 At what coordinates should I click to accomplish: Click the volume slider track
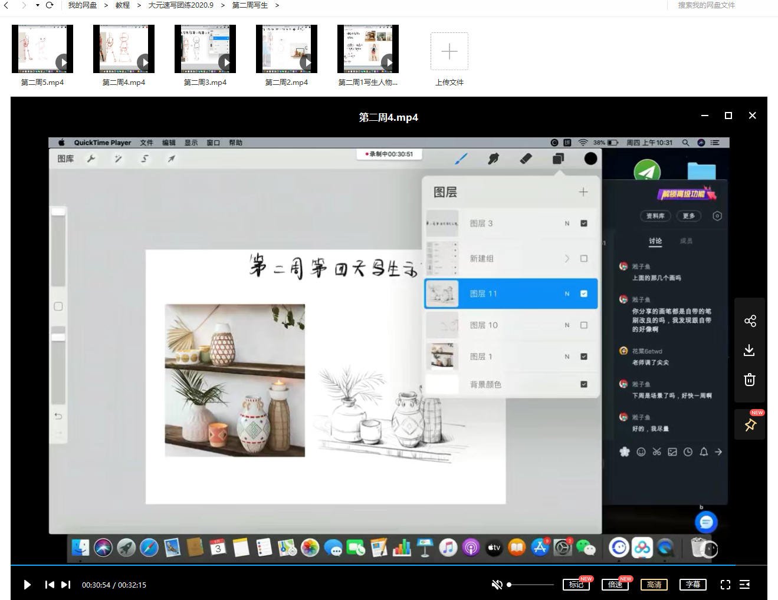pos(531,585)
